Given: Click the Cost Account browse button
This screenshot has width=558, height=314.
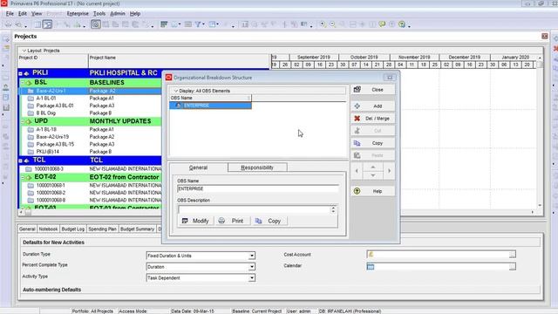Looking at the screenshot, I should tap(512, 254).
